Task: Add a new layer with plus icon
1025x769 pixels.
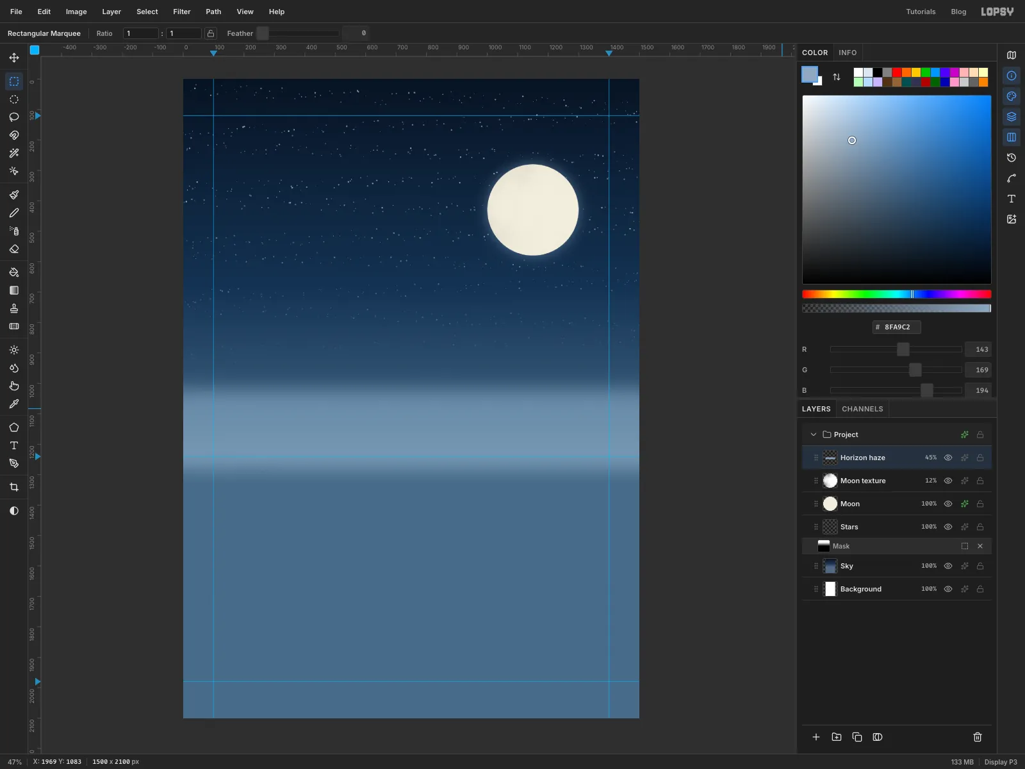Action: 816,737
